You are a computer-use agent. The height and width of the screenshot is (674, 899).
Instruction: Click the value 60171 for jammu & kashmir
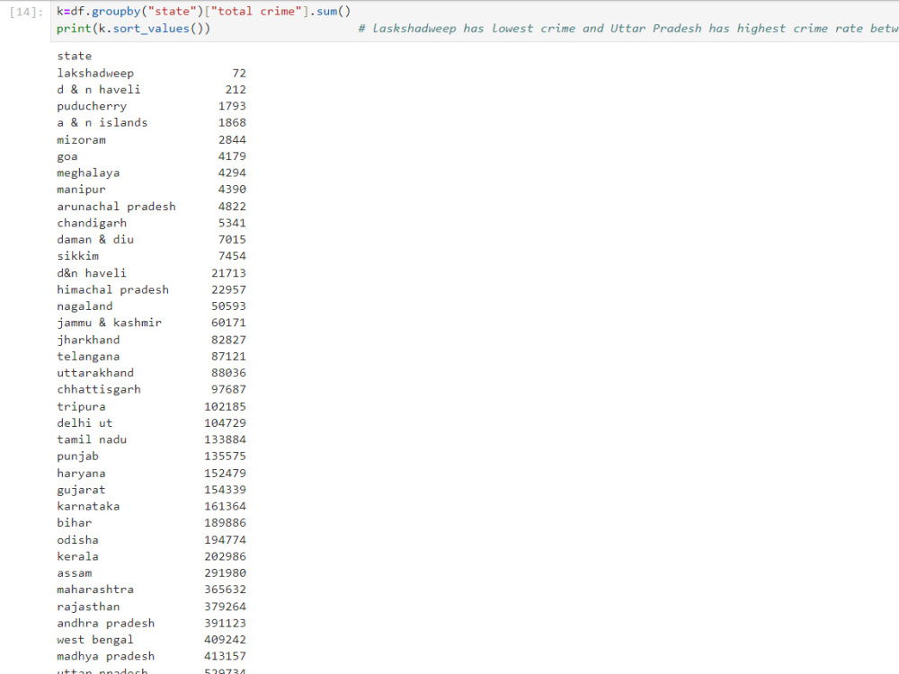228,324
